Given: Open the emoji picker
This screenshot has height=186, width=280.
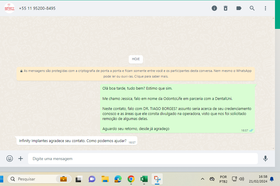Looking at the screenshot, I should 10,158.
